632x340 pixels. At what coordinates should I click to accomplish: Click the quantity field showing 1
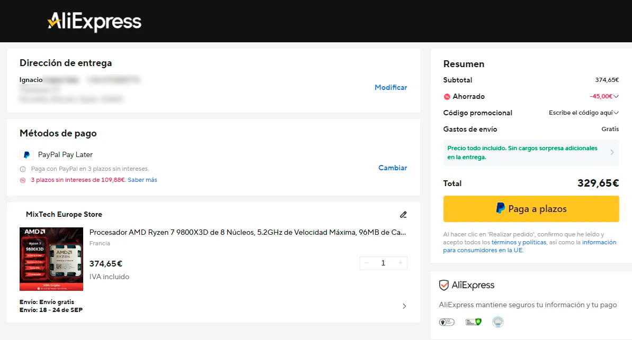point(384,263)
